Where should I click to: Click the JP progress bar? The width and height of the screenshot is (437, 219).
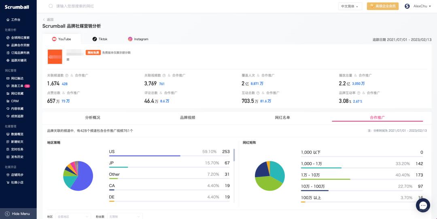click(x=170, y=167)
